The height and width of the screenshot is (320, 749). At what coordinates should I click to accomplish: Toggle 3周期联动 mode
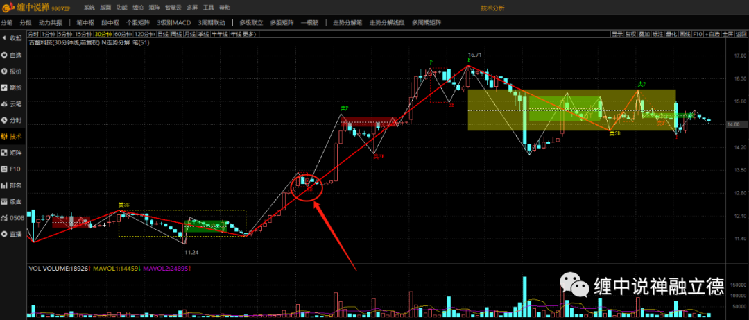(212, 22)
